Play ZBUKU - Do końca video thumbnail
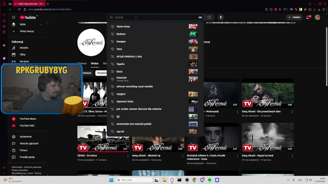Viewport: 328px width, 184px height. pos(103,137)
